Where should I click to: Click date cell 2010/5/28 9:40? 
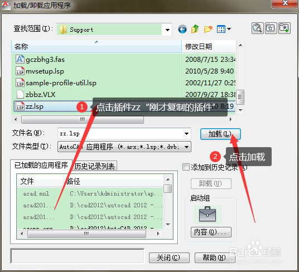click(209, 71)
